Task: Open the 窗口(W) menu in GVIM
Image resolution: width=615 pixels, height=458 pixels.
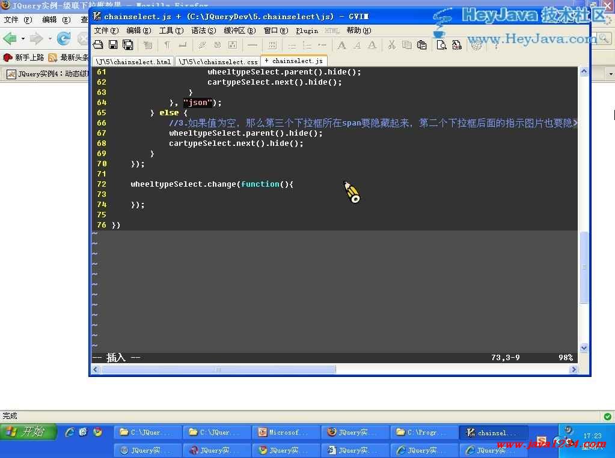Action: pos(276,31)
